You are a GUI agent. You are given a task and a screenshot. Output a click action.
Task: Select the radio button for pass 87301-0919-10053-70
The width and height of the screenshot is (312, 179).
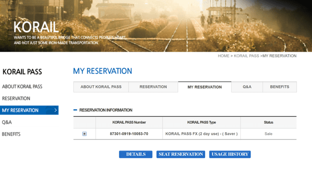[x=84, y=134]
